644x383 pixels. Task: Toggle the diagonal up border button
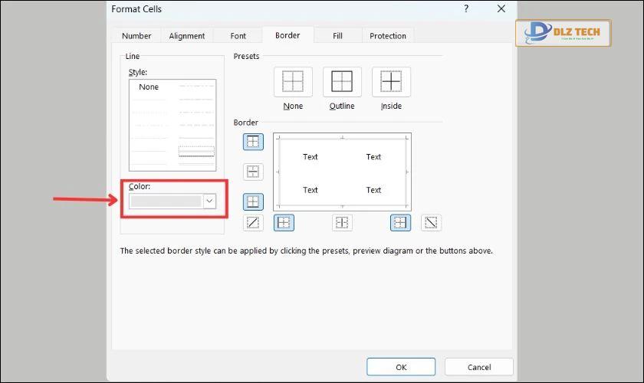253,222
